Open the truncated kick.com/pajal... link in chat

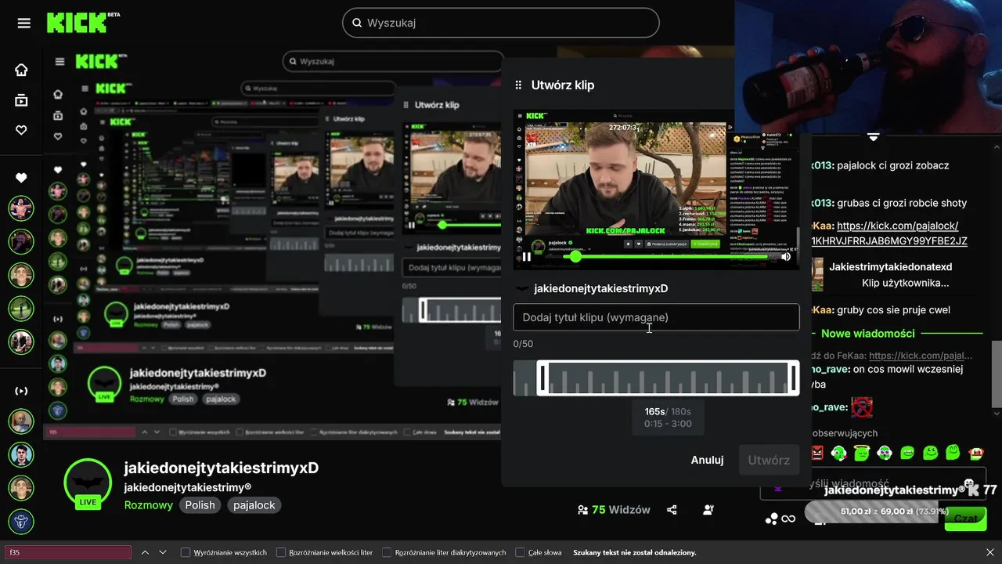coord(921,355)
